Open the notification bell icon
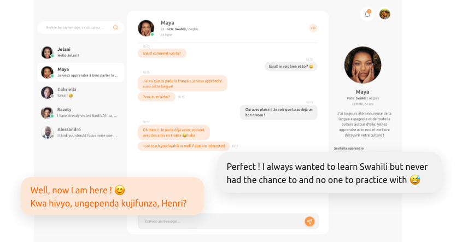 coord(367,14)
